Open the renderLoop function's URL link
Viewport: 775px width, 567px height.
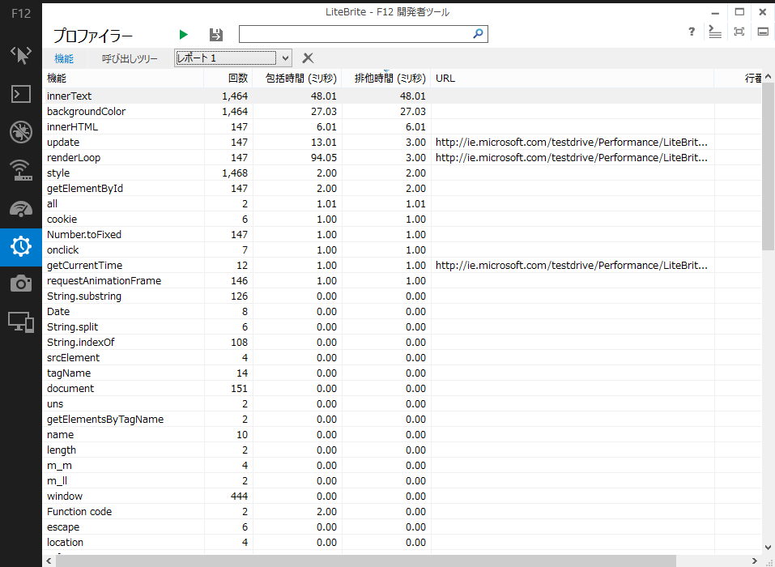tap(572, 158)
